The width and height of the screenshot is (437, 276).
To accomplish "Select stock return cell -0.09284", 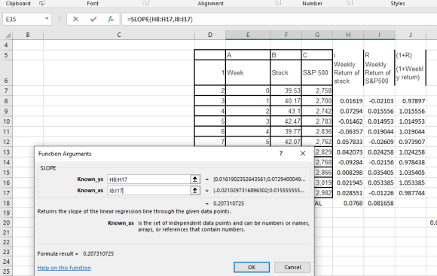I will (348, 162).
